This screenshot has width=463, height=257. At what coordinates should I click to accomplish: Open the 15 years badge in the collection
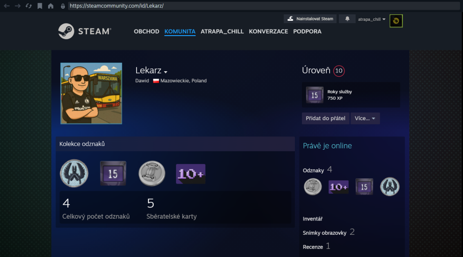click(x=113, y=173)
